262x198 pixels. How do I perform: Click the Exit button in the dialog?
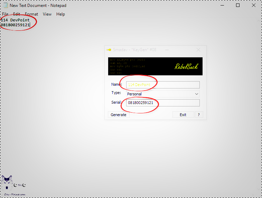coord(183,115)
